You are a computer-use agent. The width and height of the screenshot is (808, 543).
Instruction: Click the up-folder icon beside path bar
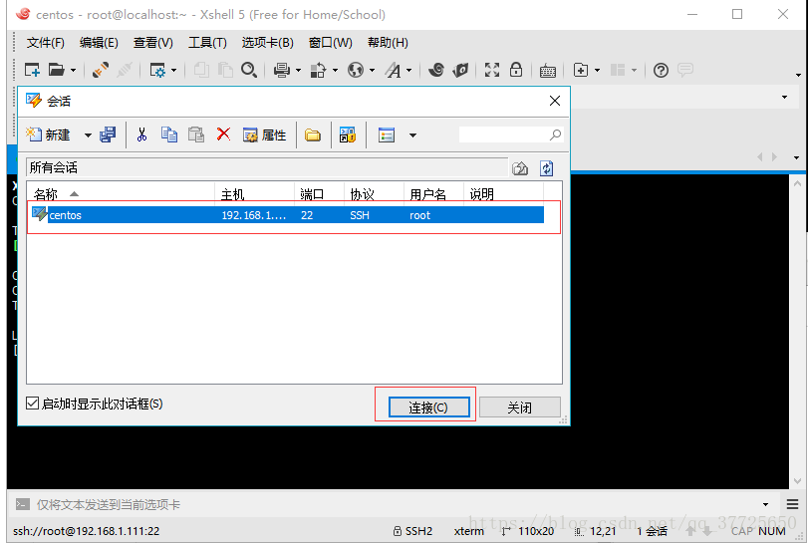520,168
